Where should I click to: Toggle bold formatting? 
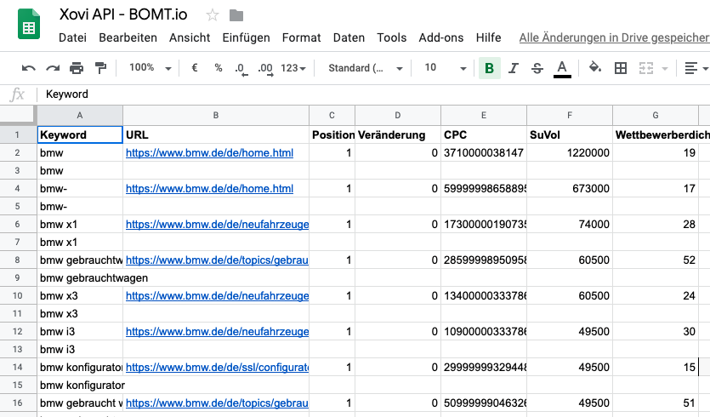(490, 68)
